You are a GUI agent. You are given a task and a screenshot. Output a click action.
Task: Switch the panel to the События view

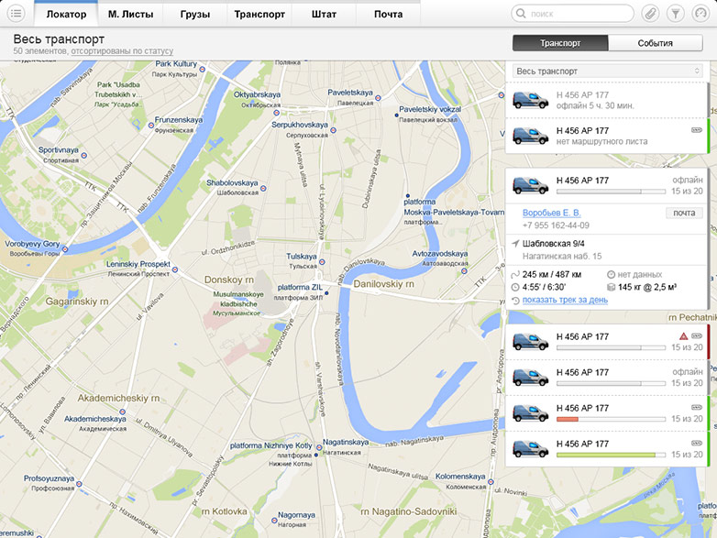pos(656,43)
